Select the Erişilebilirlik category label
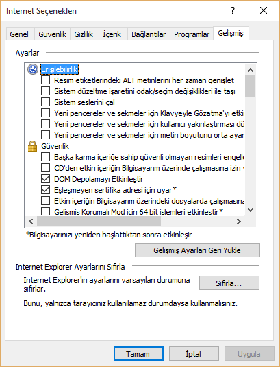Image resolution: width=280 pixels, height=367 pixels. [60, 69]
